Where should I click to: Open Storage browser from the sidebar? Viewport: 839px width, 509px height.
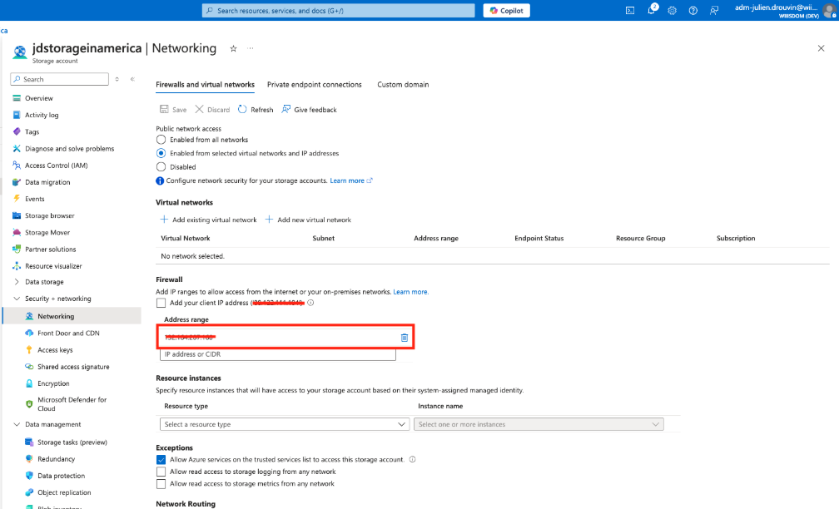50,215
